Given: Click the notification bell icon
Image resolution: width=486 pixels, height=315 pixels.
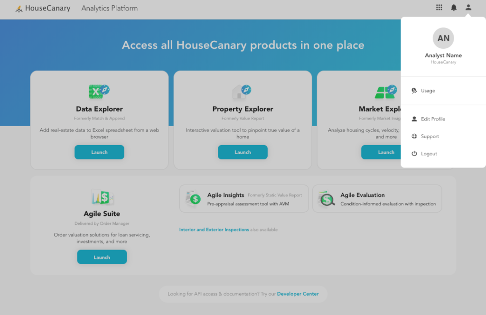Looking at the screenshot, I should tap(453, 7).
